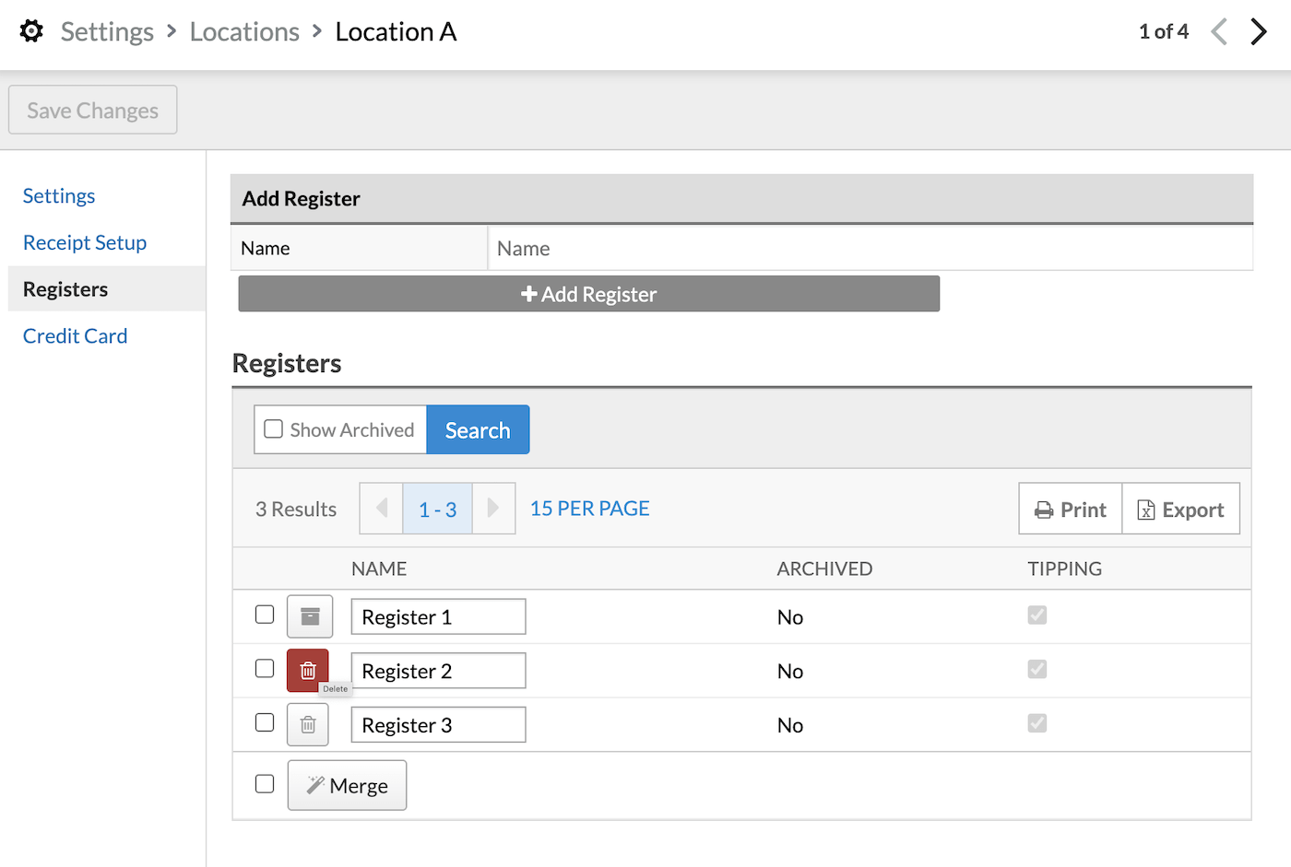This screenshot has height=867, width=1291.
Task: Enable the Show Archived checkbox
Action: (274, 429)
